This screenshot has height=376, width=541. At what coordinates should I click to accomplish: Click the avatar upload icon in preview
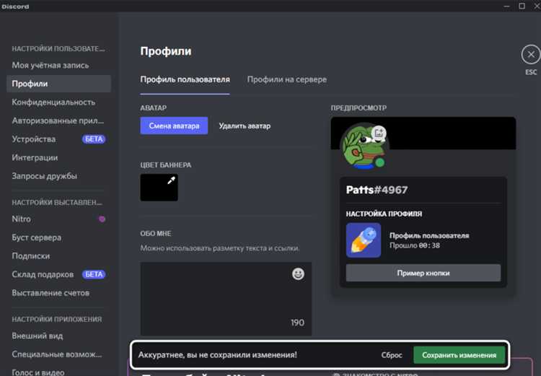pyautogui.click(x=379, y=133)
